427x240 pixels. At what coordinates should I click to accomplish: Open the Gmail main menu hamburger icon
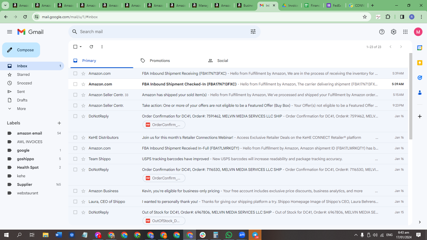(x=10, y=32)
